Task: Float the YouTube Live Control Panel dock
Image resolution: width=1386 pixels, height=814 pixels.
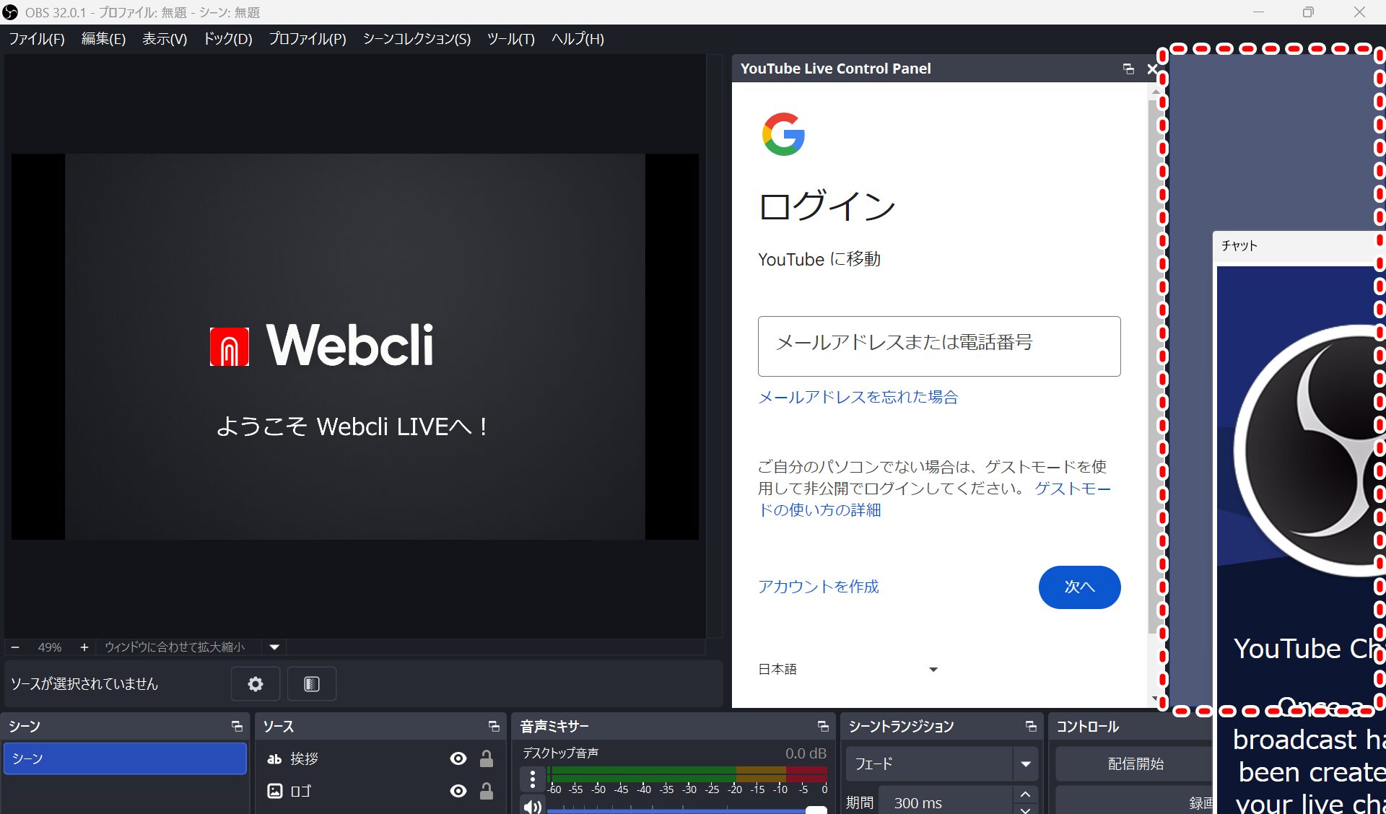Action: coord(1128,69)
